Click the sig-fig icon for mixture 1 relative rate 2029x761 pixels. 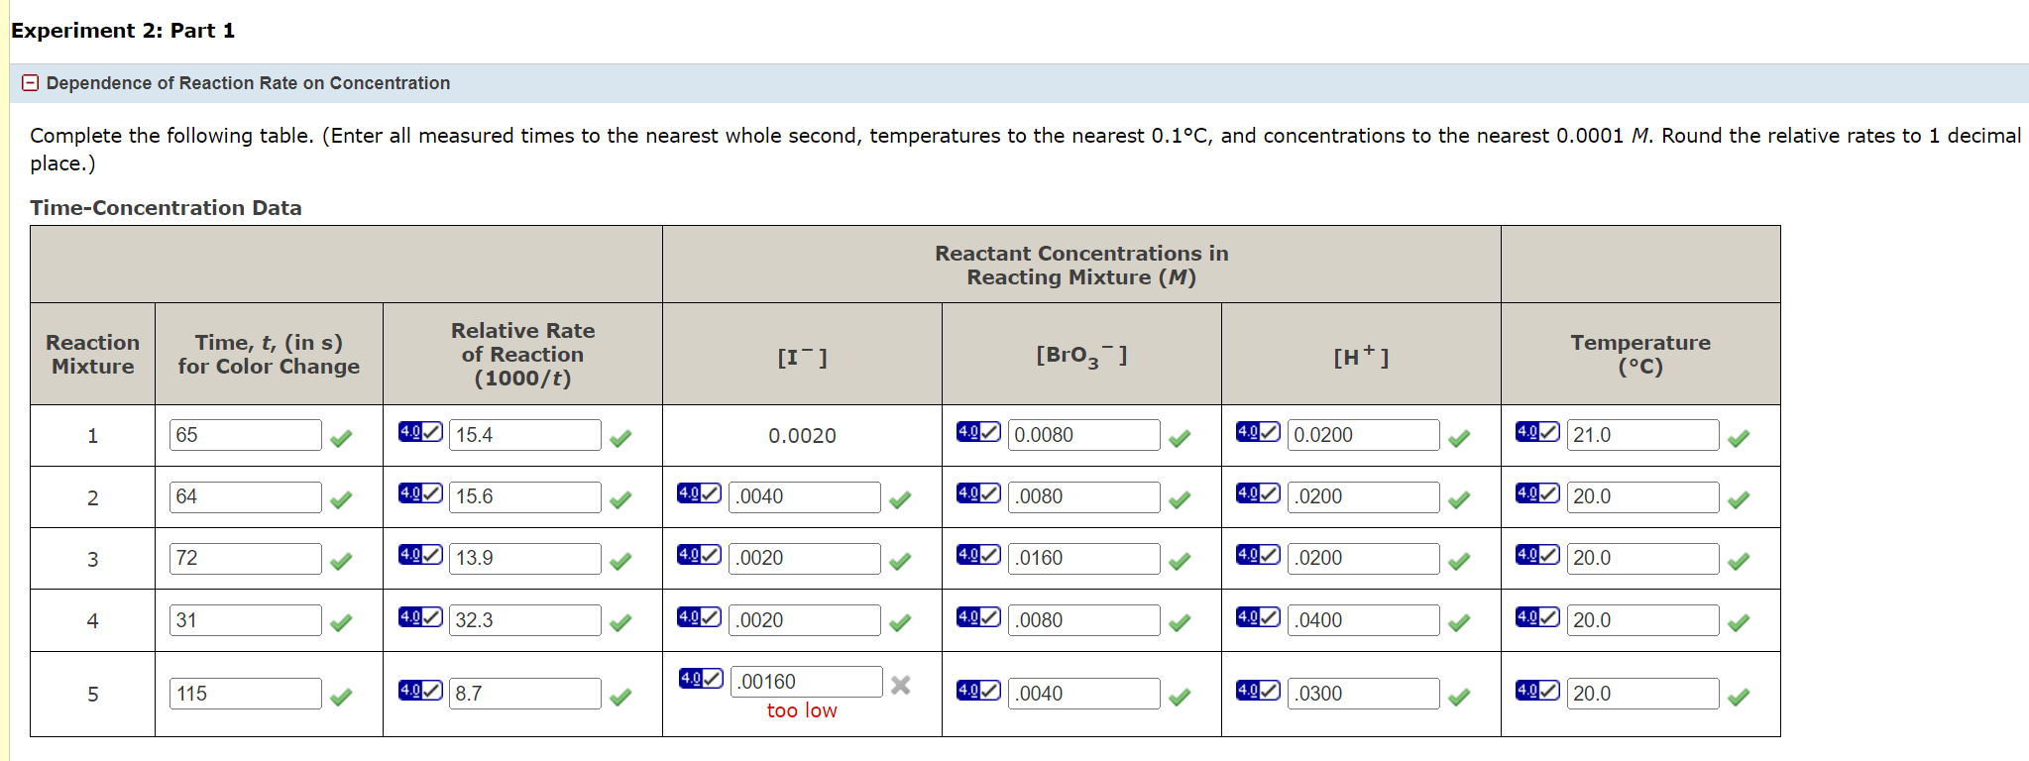(420, 432)
